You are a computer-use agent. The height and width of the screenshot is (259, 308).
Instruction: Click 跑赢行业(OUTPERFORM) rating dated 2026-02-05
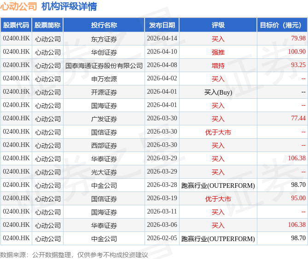[218, 239]
